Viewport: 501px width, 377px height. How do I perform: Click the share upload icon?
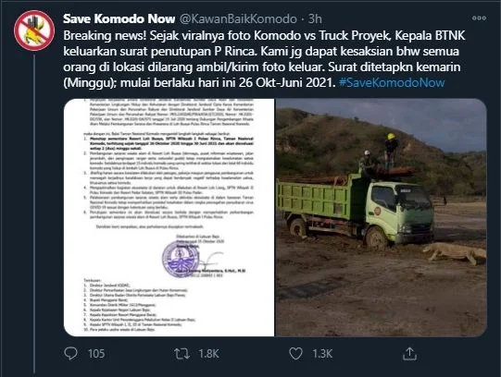[x=409, y=353]
